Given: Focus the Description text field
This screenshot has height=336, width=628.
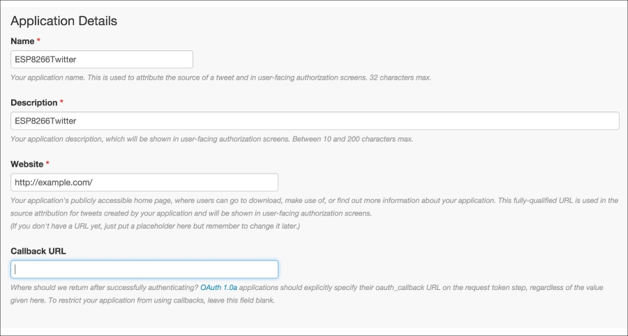Looking at the screenshot, I should click(315, 121).
